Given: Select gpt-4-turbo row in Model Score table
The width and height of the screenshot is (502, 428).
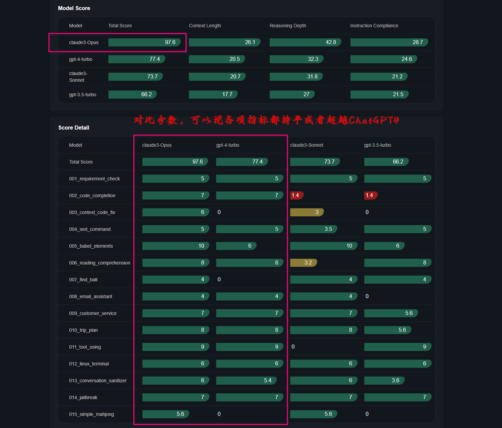Looking at the screenshot, I should [x=247, y=59].
